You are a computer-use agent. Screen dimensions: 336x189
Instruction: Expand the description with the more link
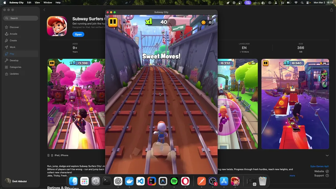click(292, 176)
